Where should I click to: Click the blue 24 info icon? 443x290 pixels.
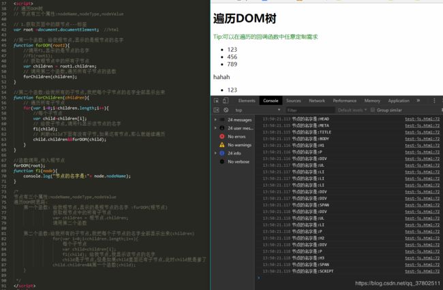222,153
